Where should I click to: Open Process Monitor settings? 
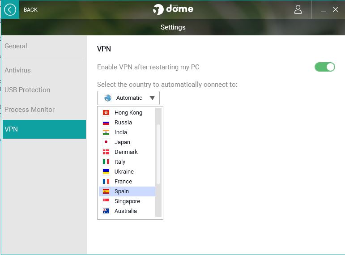[x=30, y=110]
